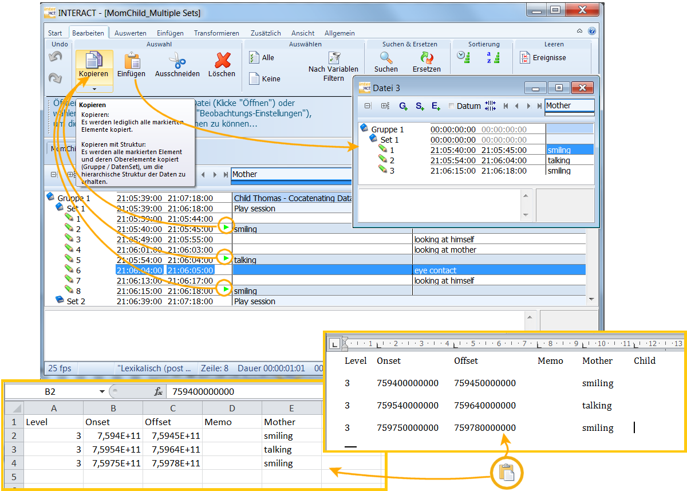This screenshot has height=491, width=687.
Task: Sort events by time clock icon
Action: (x=463, y=57)
